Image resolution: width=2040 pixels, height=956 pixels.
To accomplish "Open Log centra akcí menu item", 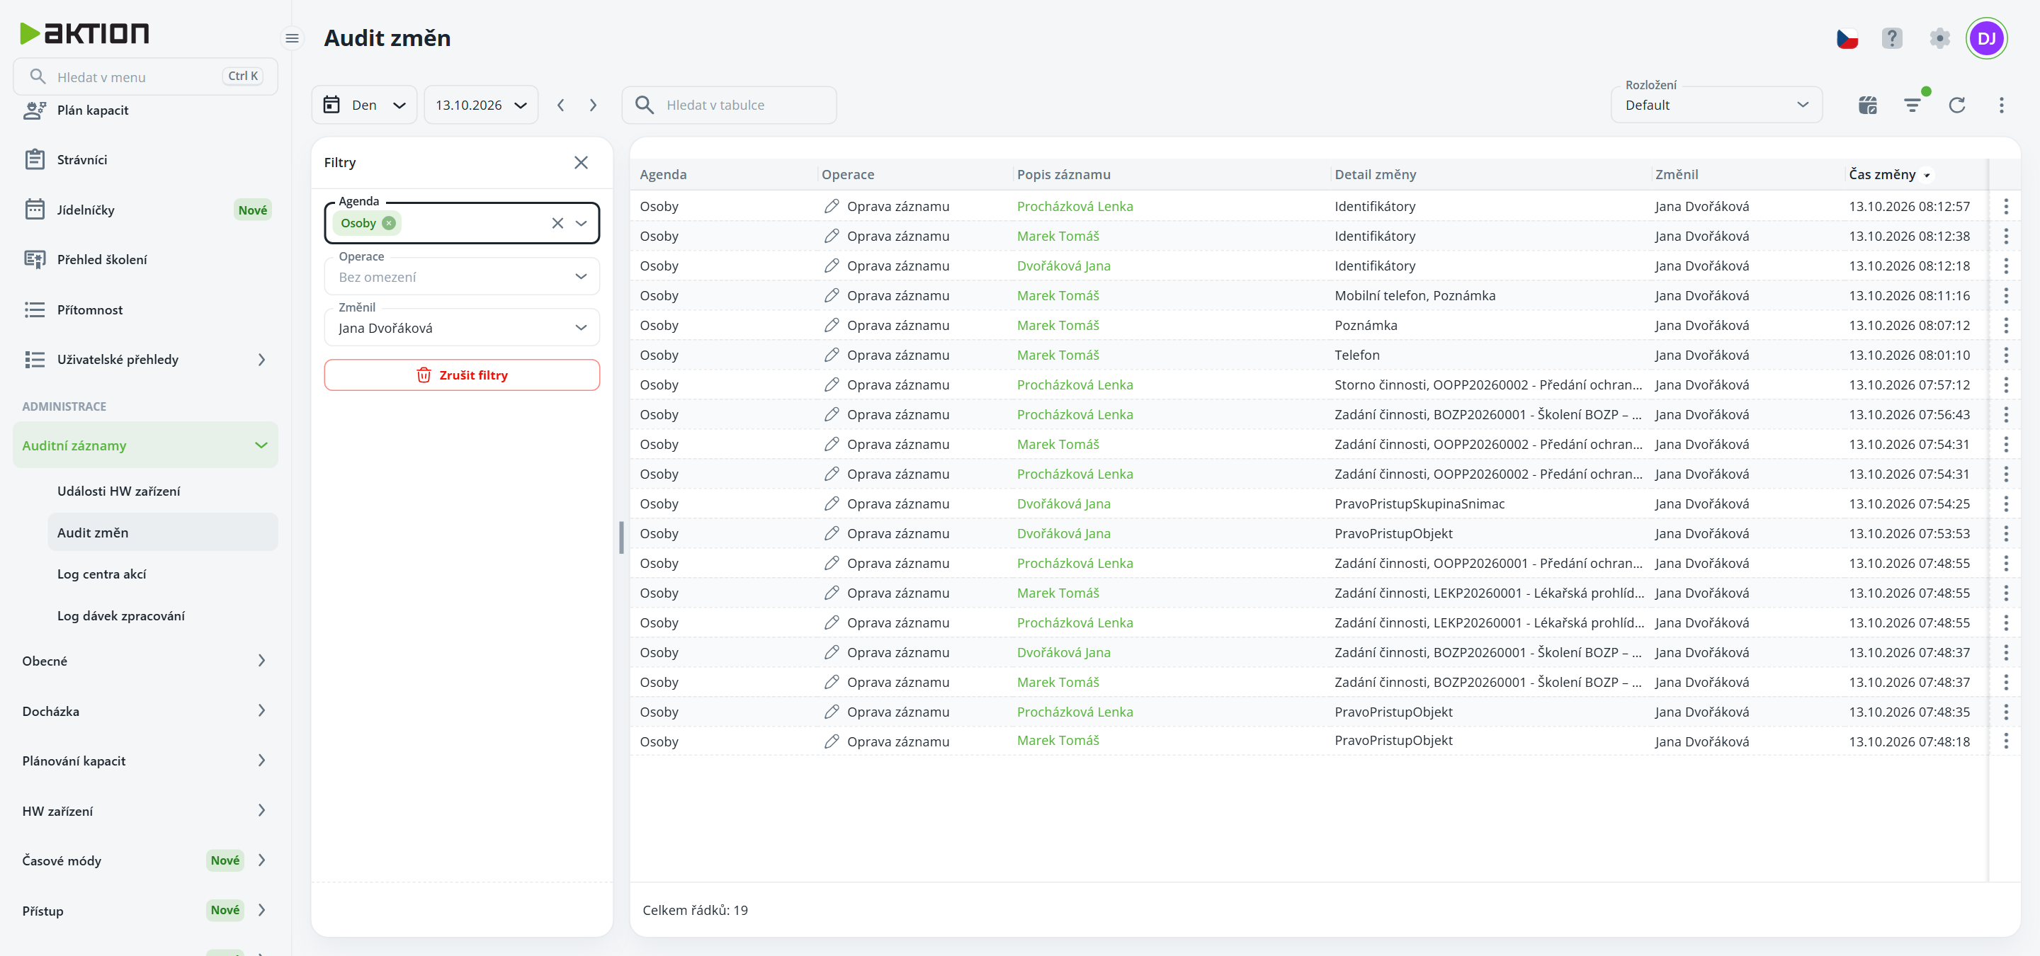I will [x=163, y=574].
